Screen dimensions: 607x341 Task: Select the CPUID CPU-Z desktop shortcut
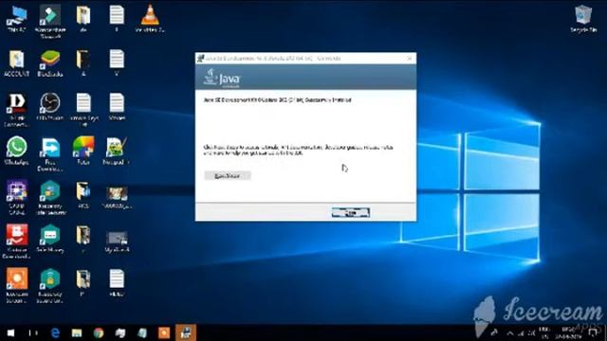click(x=17, y=198)
